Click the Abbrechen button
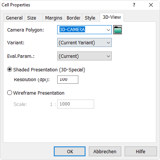The height and width of the screenshot is (160, 160). (x=105, y=151)
